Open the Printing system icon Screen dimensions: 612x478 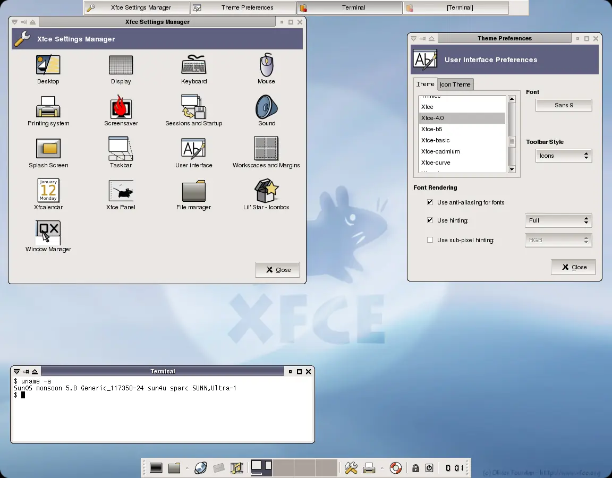[x=48, y=107]
